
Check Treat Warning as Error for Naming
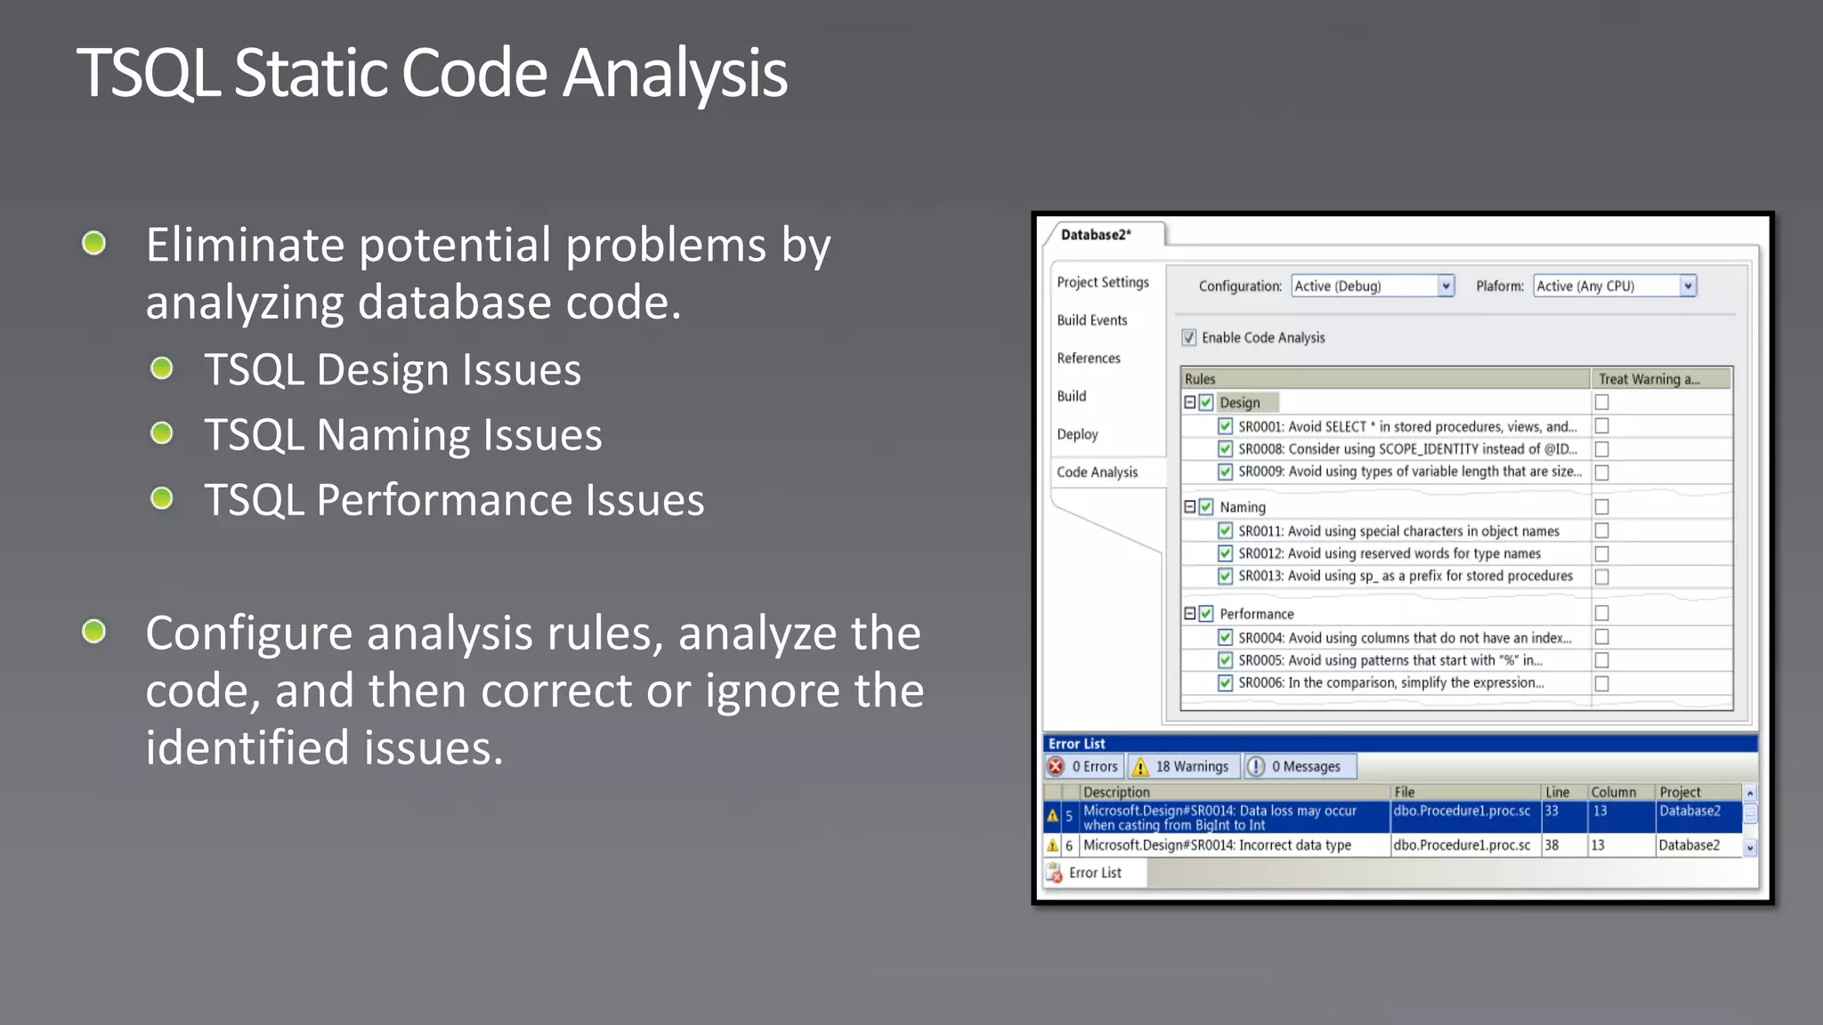1601,506
